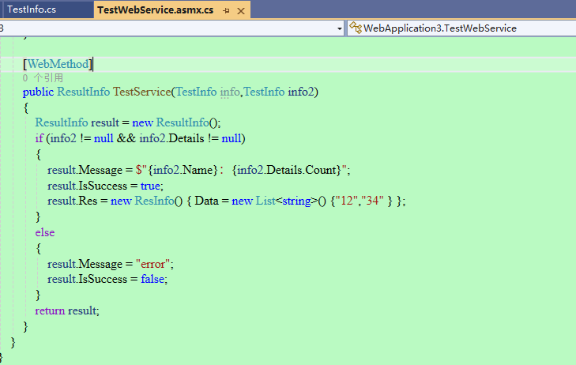This screenshot has height=365, width=576.
Task: Open the left navigation bar dropdown arrow
Action: 339,28
